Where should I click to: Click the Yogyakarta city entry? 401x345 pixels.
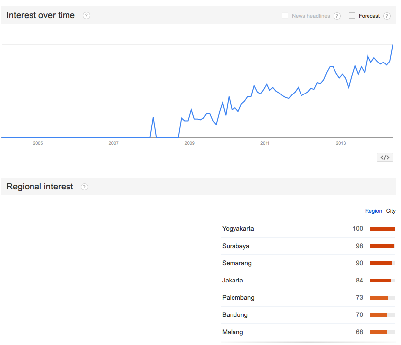[x=238, y=229]
